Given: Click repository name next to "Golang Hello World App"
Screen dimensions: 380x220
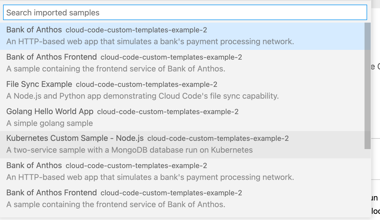Looking at the screenshot, I should [168, 112].
